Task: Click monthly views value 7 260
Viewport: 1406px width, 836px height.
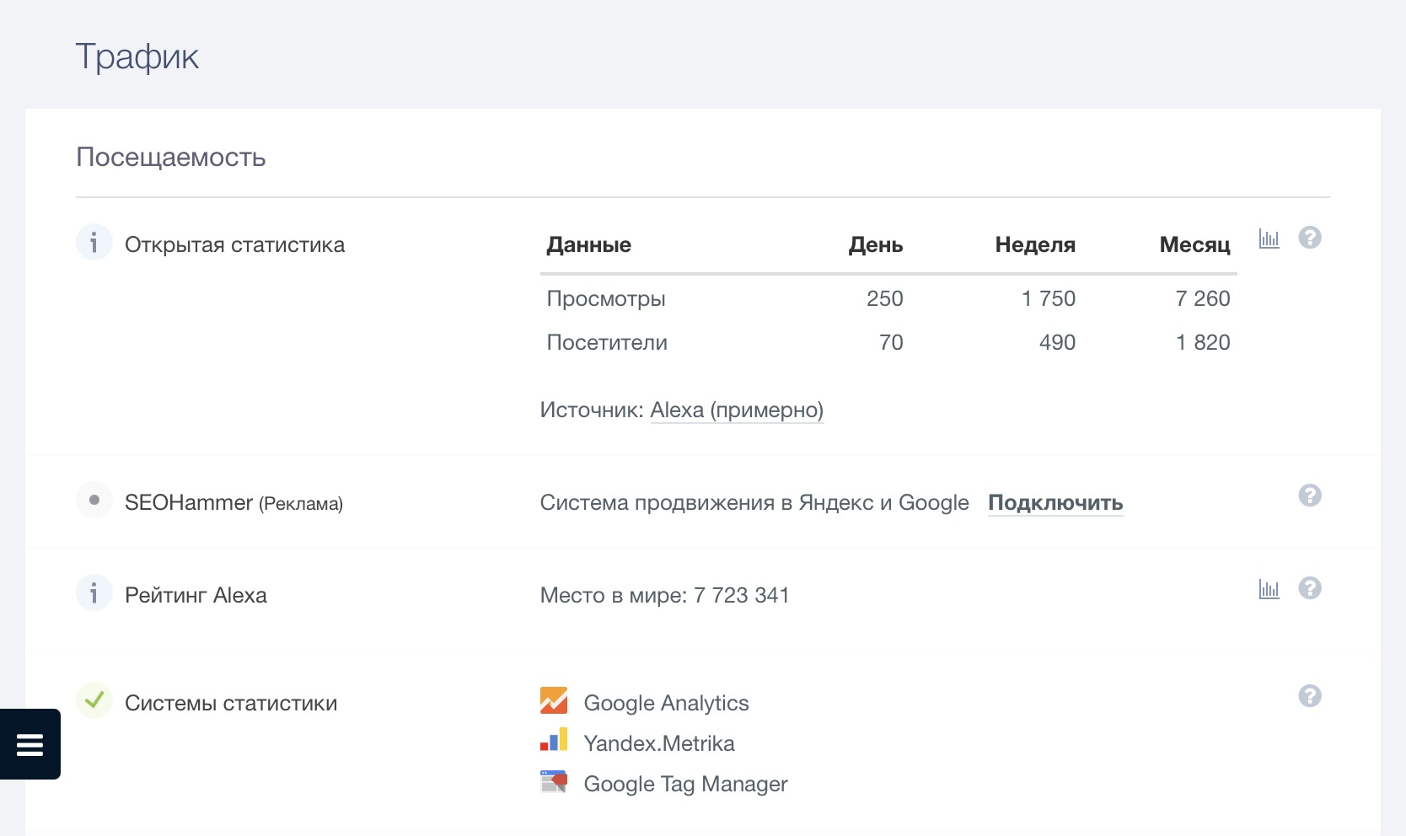Action: pyautogui.click(x=1203, y=299)
